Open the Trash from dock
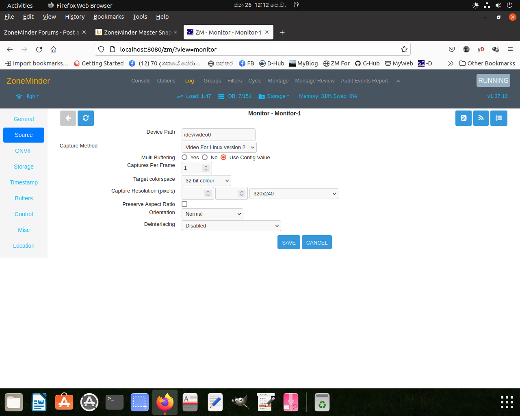 (x=322, y=402)
